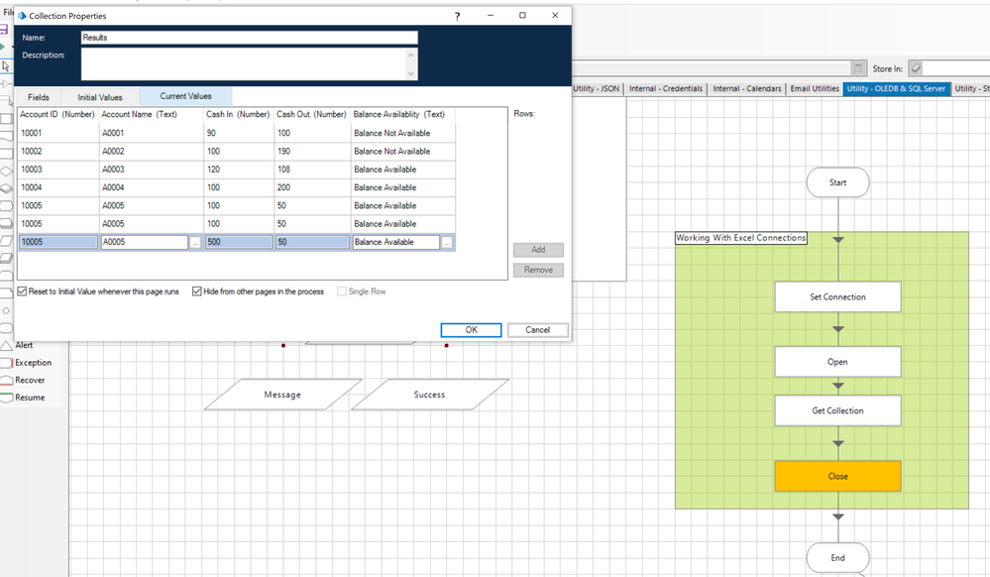Screen dimensions: 990x577
Task: Select the Get Collection stage
Action: pos(837,410)
